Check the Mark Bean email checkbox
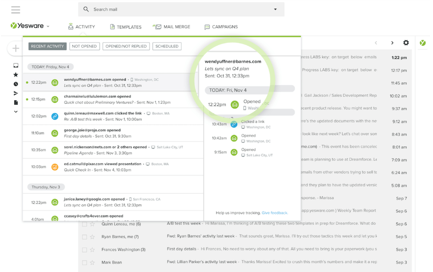The image size is (433, 272). 85,263
